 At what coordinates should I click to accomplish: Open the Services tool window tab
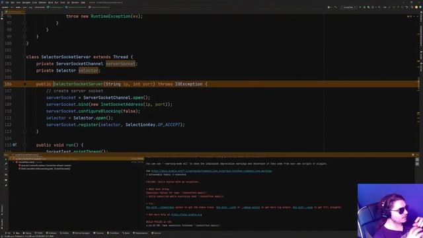click(156, 233)
